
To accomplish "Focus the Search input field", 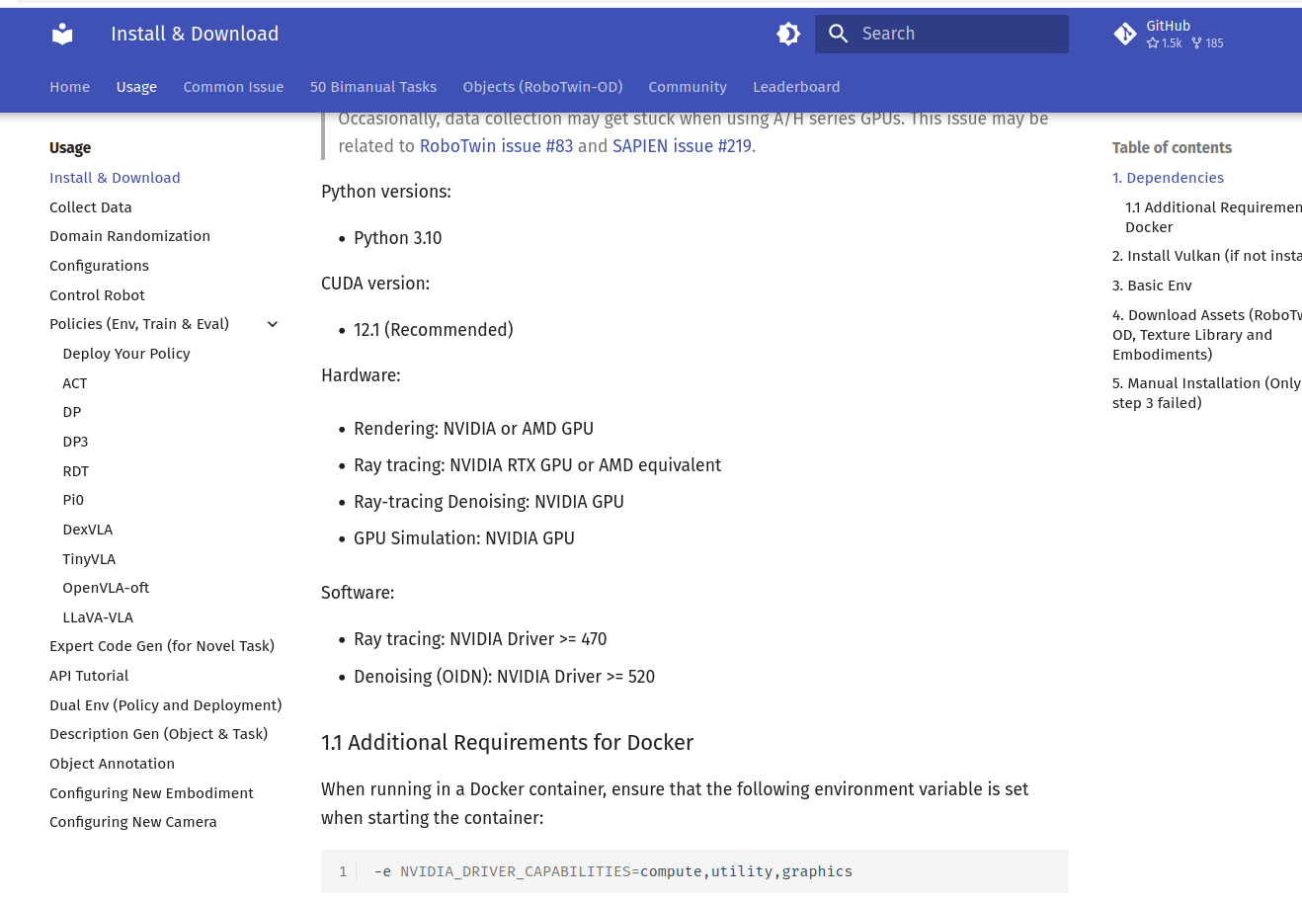I will (x=941, y=35).
